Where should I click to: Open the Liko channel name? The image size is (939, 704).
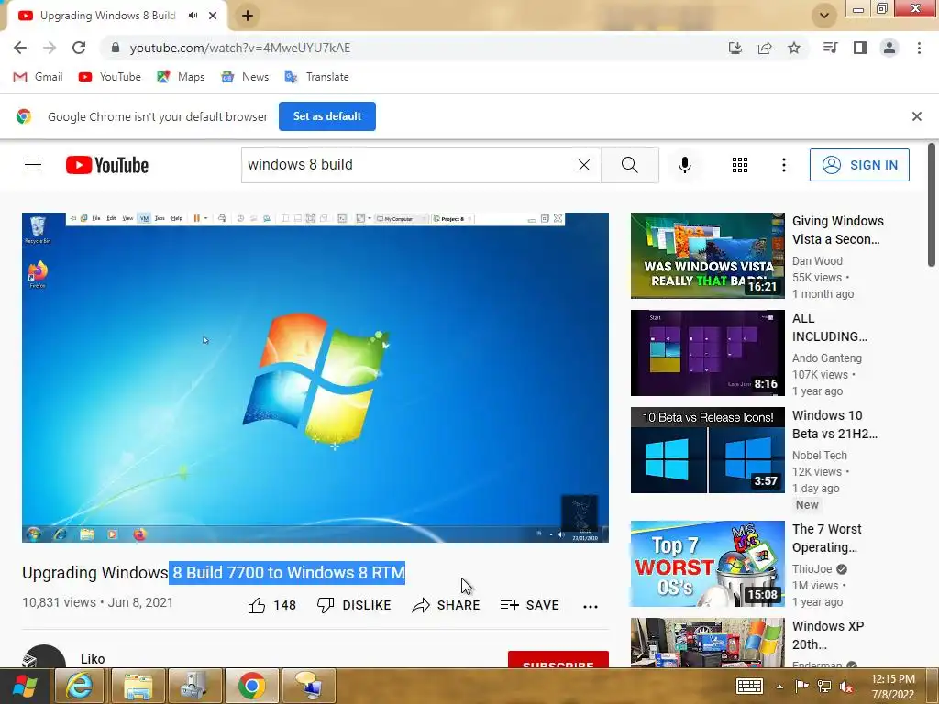pos(93,658)
